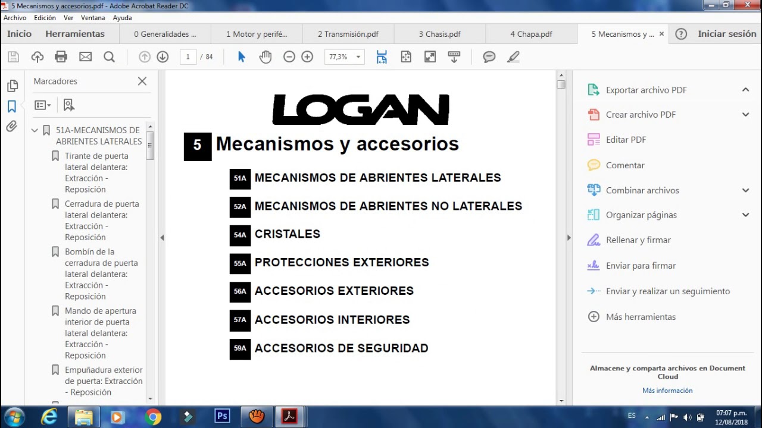Select the arrow selection tool
The height and width of the screenshot is (428, 762).
coord(241,57)
